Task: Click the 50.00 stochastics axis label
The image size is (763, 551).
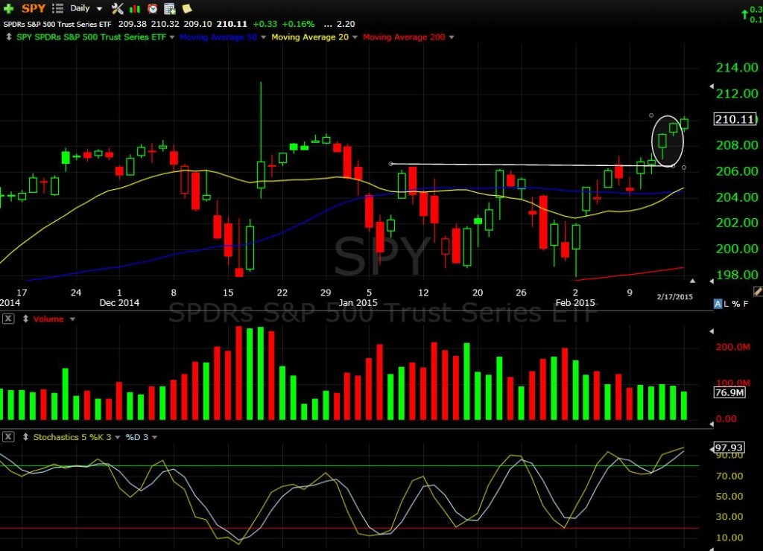Action: tap(729, 496)
